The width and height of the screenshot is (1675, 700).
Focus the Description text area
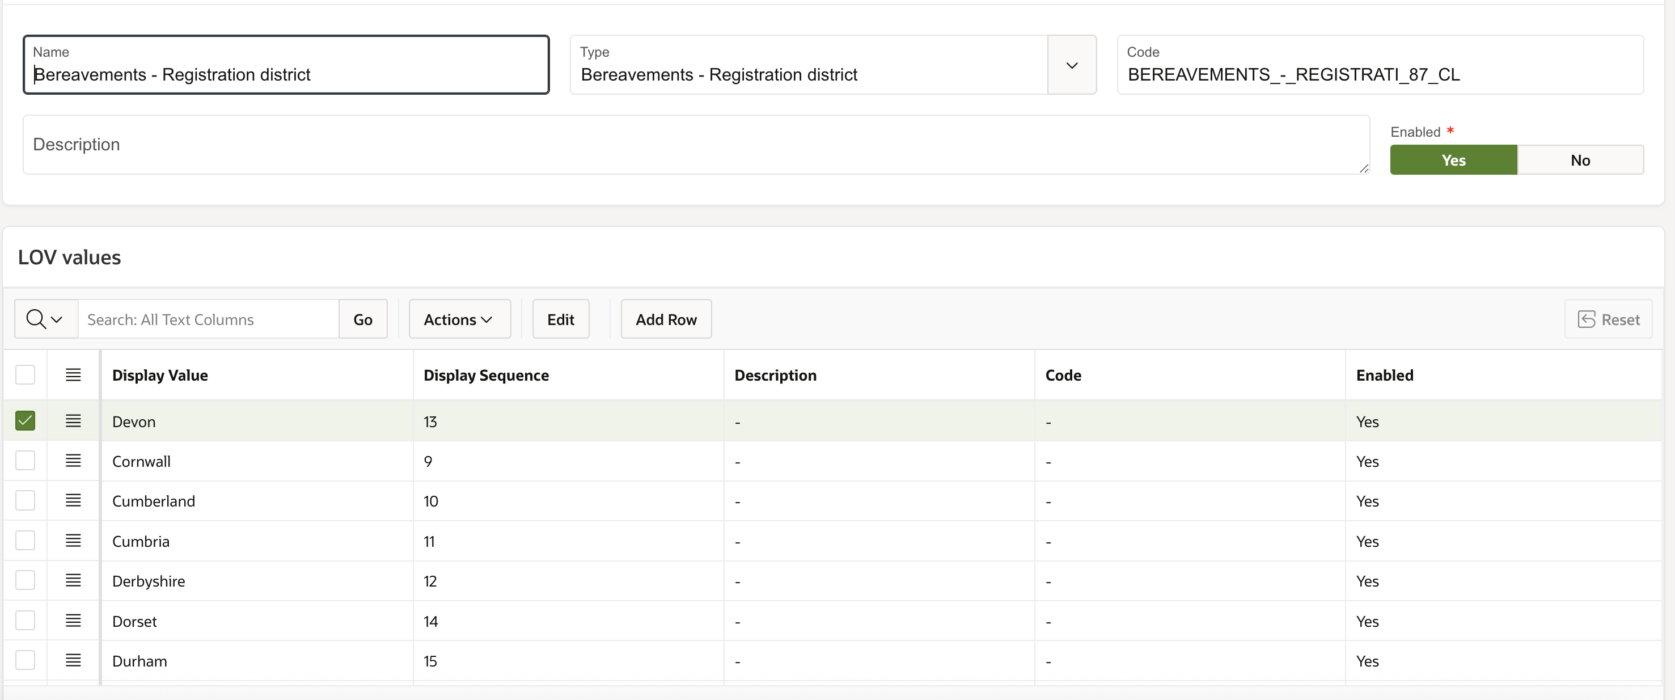(x=696, y=145)
